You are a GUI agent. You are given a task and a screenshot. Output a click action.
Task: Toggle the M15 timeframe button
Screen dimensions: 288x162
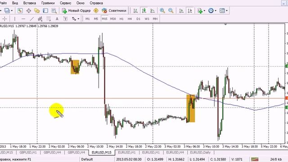coord(104,19)
